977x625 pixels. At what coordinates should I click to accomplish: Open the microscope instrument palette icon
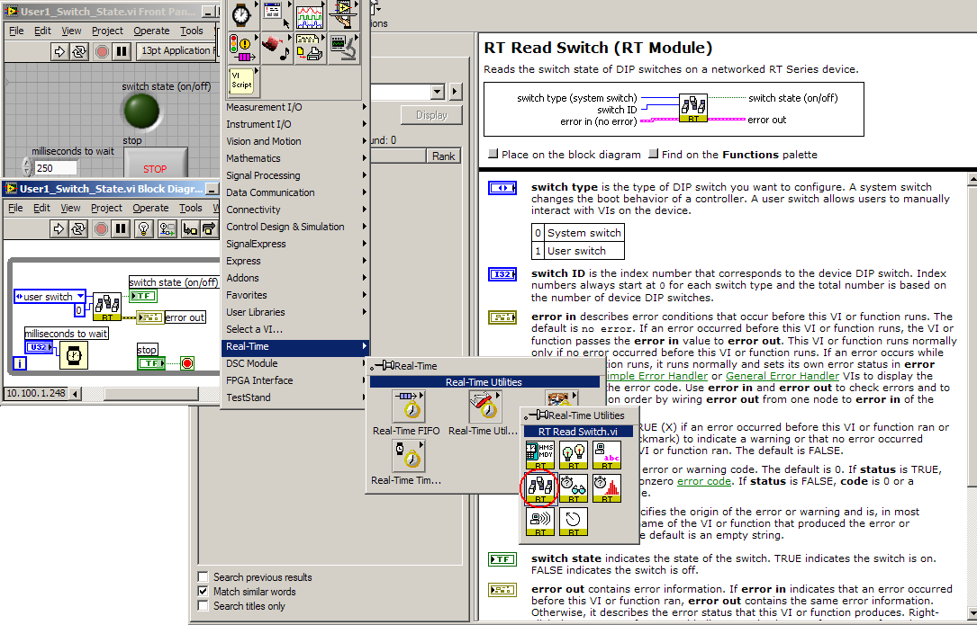click(x=343, y=48)
